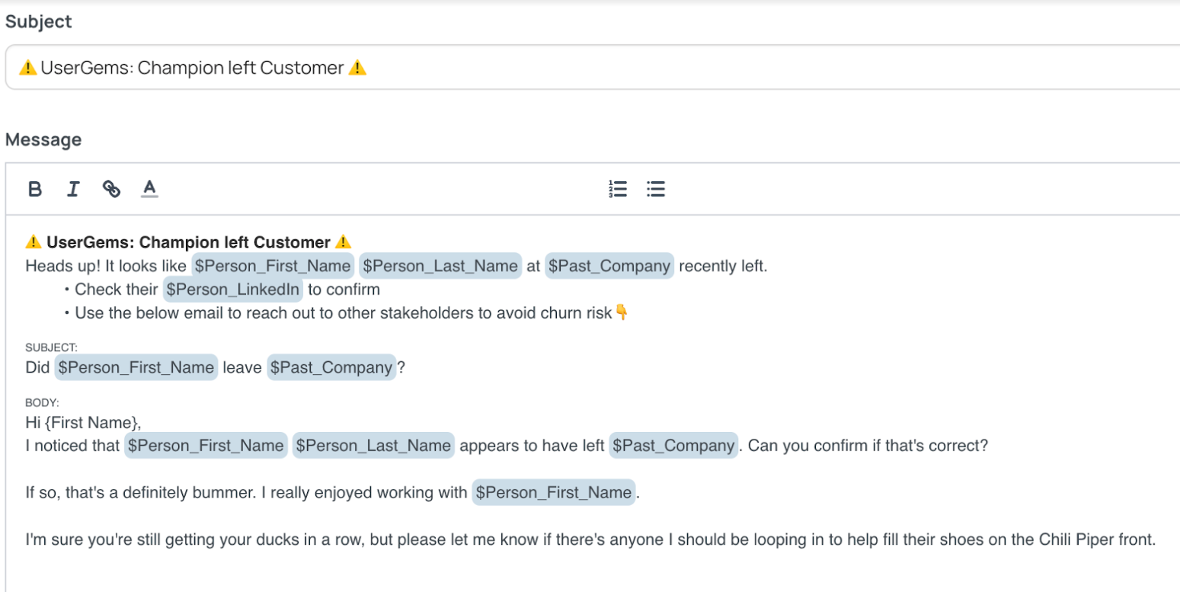Toggle italic formatting in message toolbar
Viewport: 1180px width, 592px height.
(x=73, y=189)
